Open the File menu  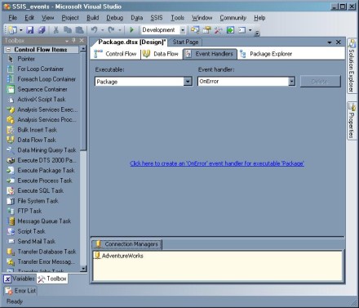pyautogui.click(x=12, y=18)
